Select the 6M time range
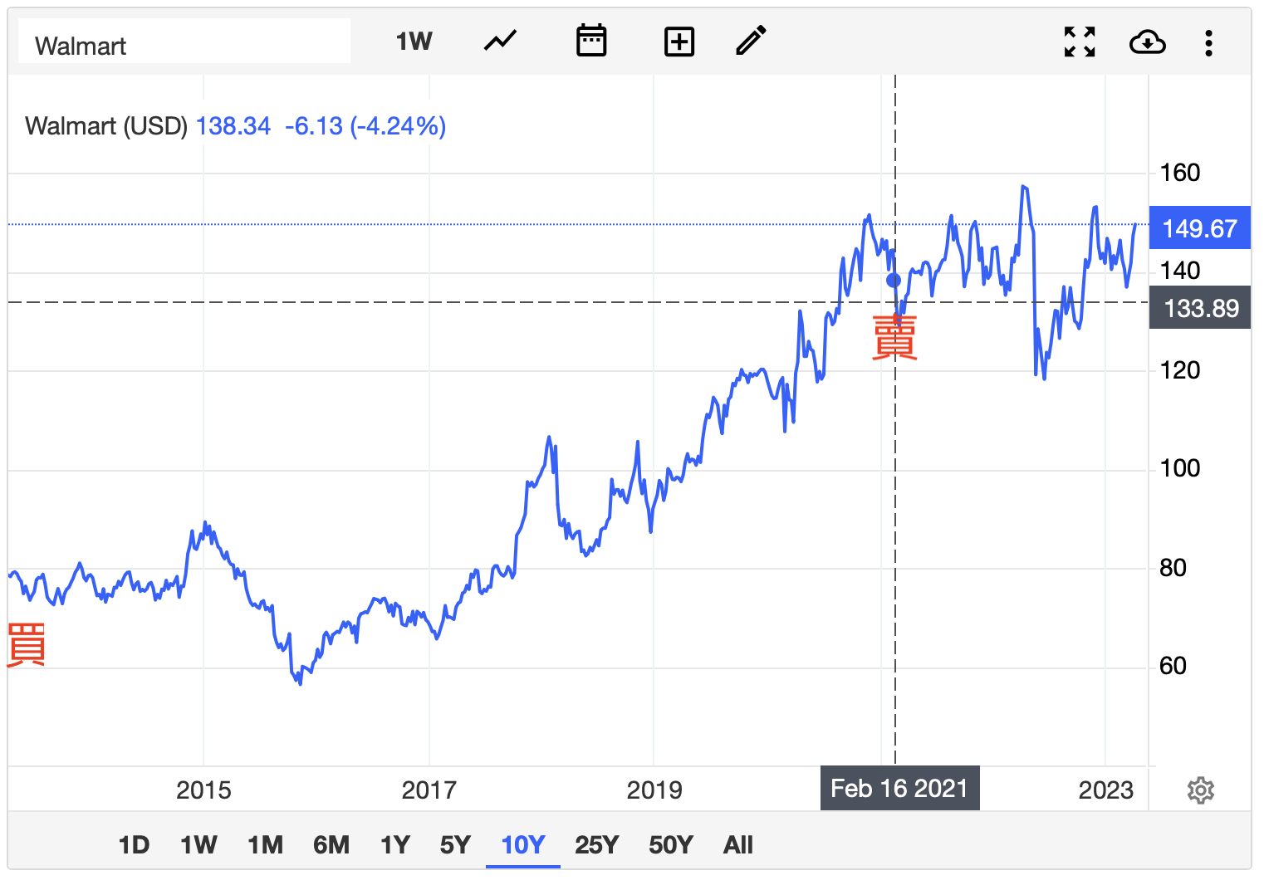 331,845
